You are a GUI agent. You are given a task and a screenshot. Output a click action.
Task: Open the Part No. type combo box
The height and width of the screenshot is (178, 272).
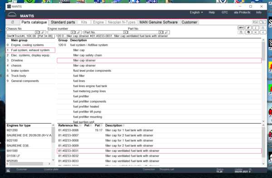(106, 33)
